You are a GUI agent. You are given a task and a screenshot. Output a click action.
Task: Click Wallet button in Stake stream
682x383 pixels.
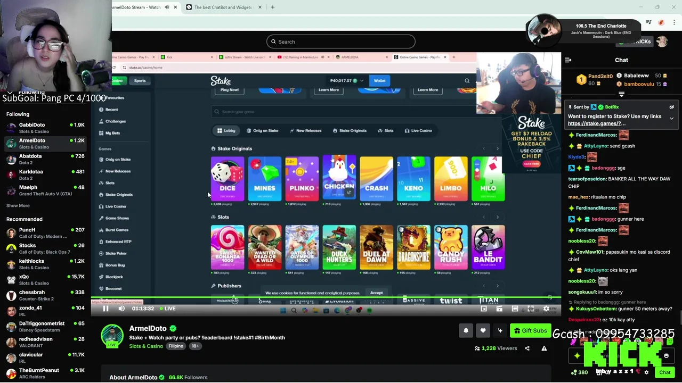379,81
